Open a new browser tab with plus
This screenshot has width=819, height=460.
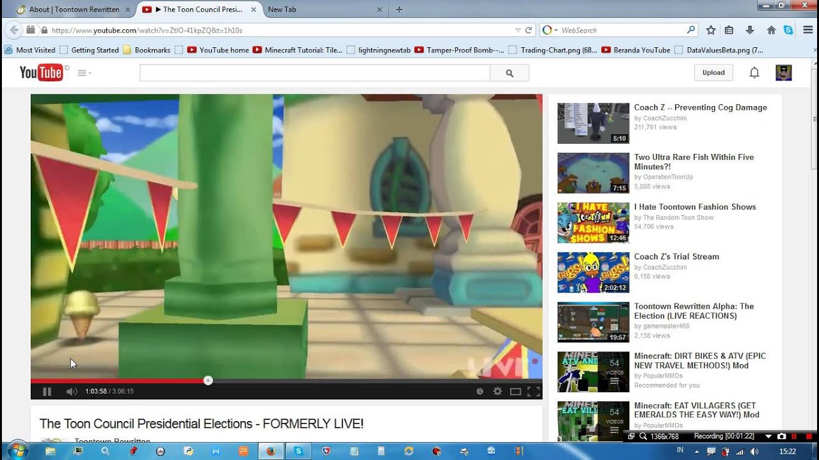pyautogui.click(x=399, y=10)
